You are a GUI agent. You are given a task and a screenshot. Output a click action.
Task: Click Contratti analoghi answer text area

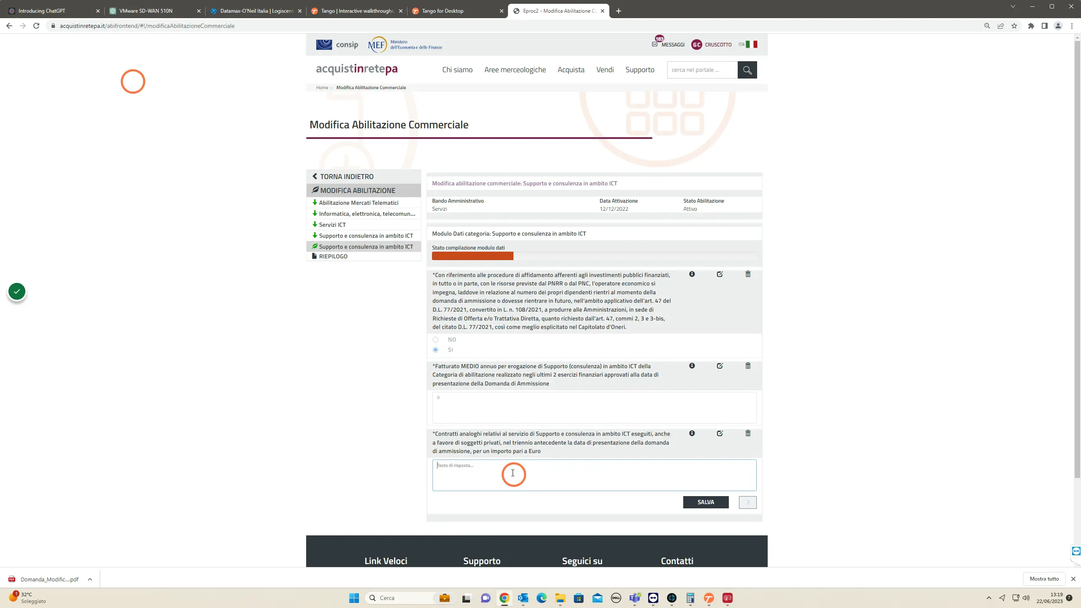point(594,475)
